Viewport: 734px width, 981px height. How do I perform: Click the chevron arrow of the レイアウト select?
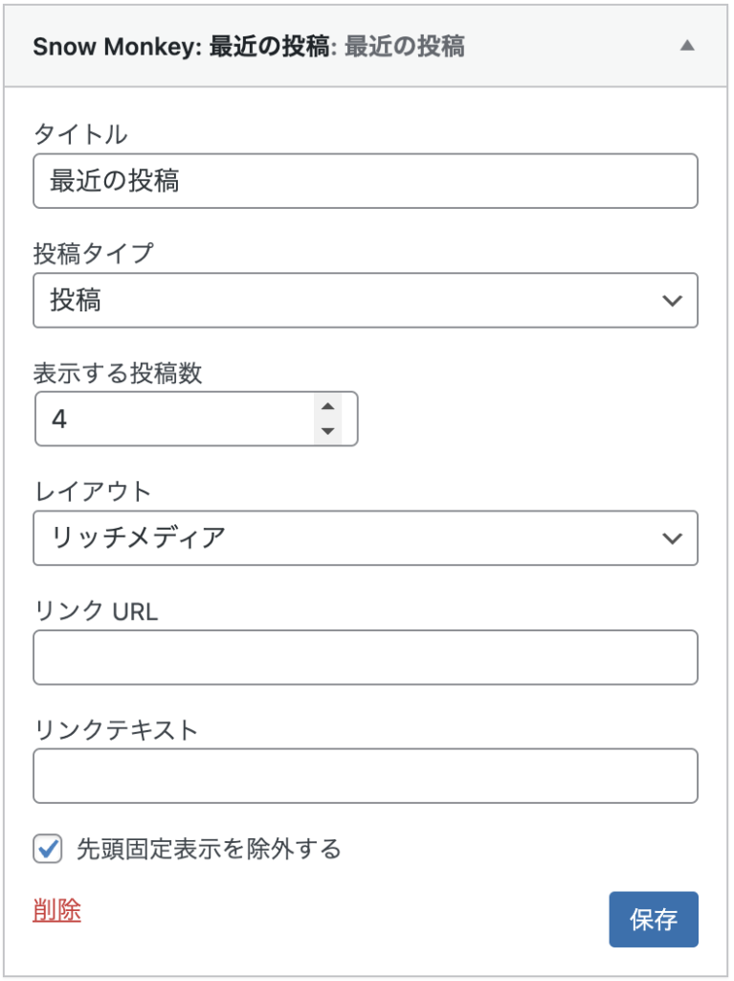[x=672, y=538]
